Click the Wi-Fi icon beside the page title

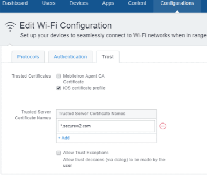click(10, 27)
